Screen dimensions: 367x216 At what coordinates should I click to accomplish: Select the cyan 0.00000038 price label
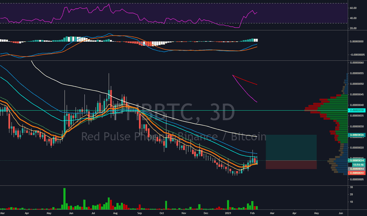357,110
